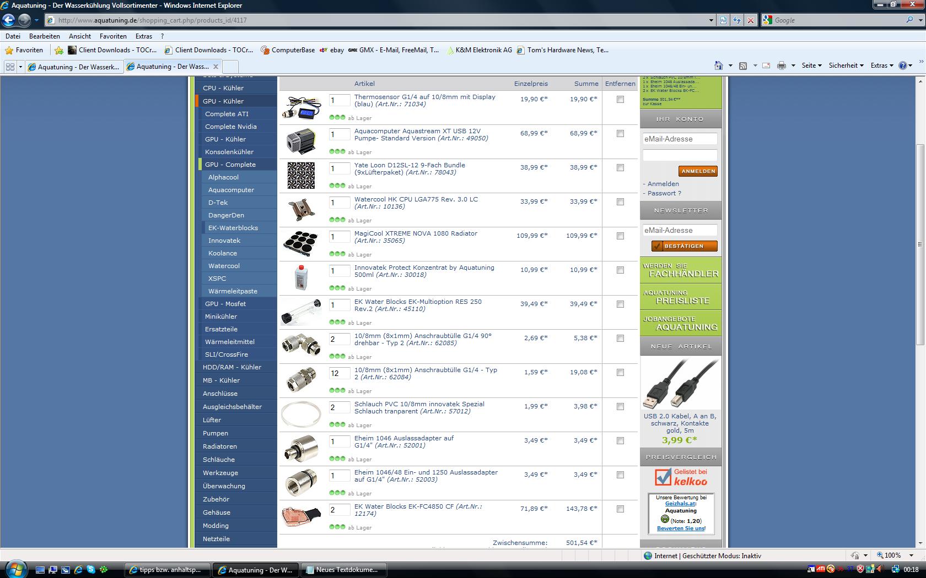Expand the Extras command bar menu
926x578 pixels.
882,66
